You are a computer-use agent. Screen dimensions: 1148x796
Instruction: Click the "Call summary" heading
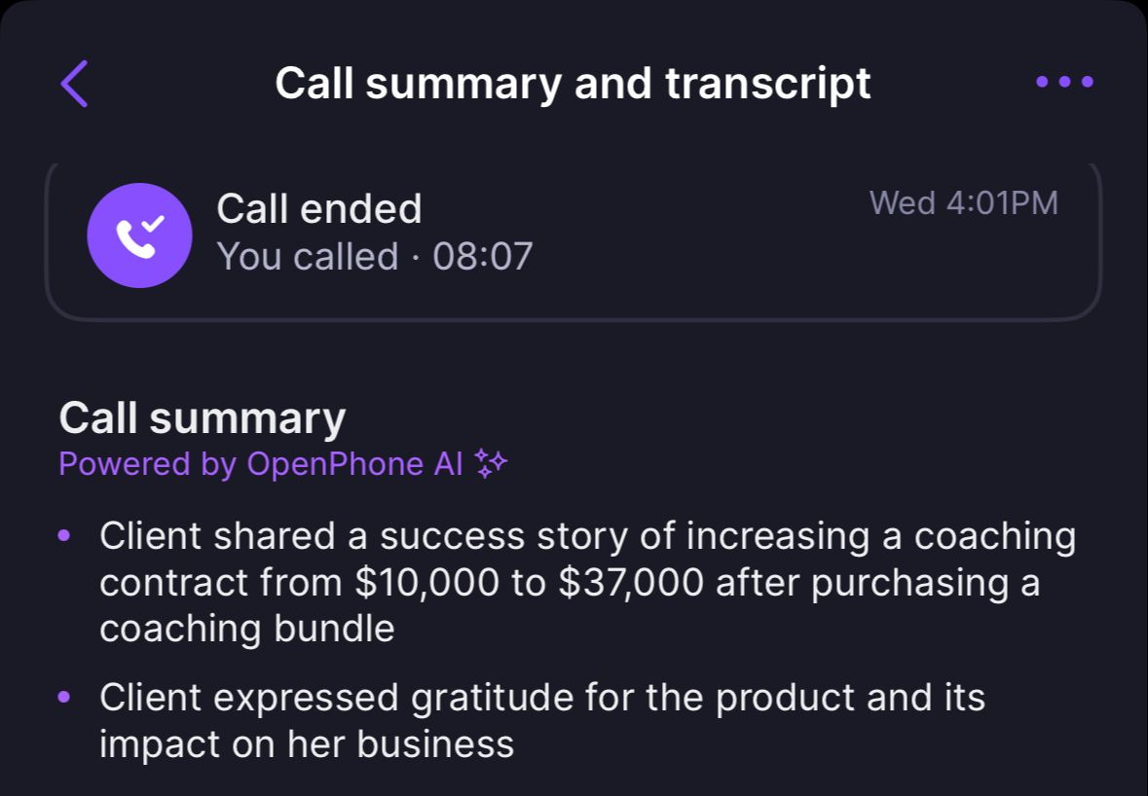tap(203, 418)
